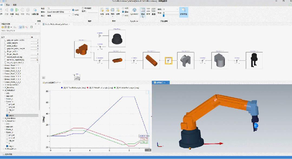Start the simulation with the blue play icon

[x=12, y=10]
